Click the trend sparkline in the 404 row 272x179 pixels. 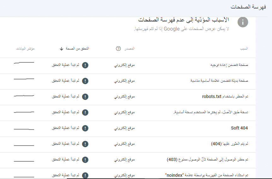[x=24, y=145]
